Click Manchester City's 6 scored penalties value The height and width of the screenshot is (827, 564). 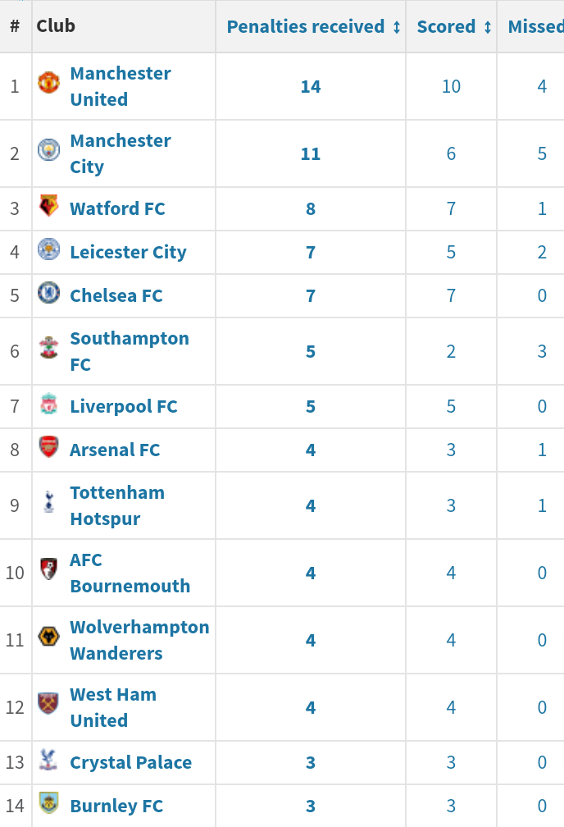[x=451, y=153]
